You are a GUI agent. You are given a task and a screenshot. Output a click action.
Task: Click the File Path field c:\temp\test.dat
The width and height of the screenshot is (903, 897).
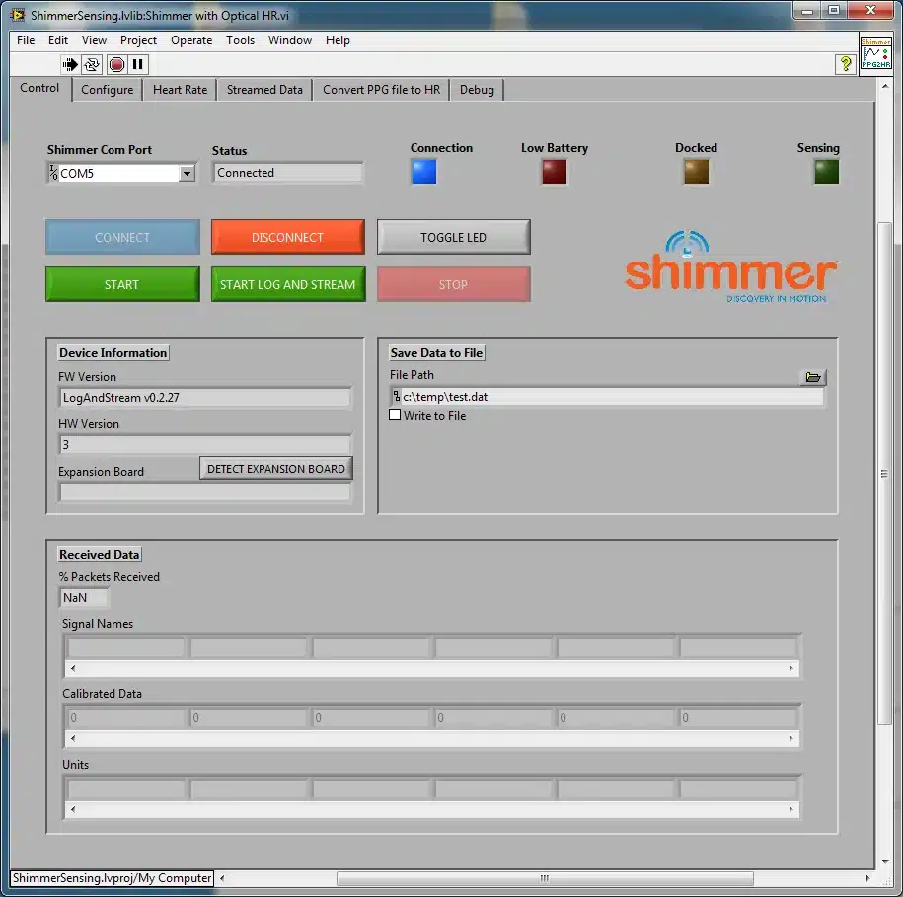coord(608,397)
